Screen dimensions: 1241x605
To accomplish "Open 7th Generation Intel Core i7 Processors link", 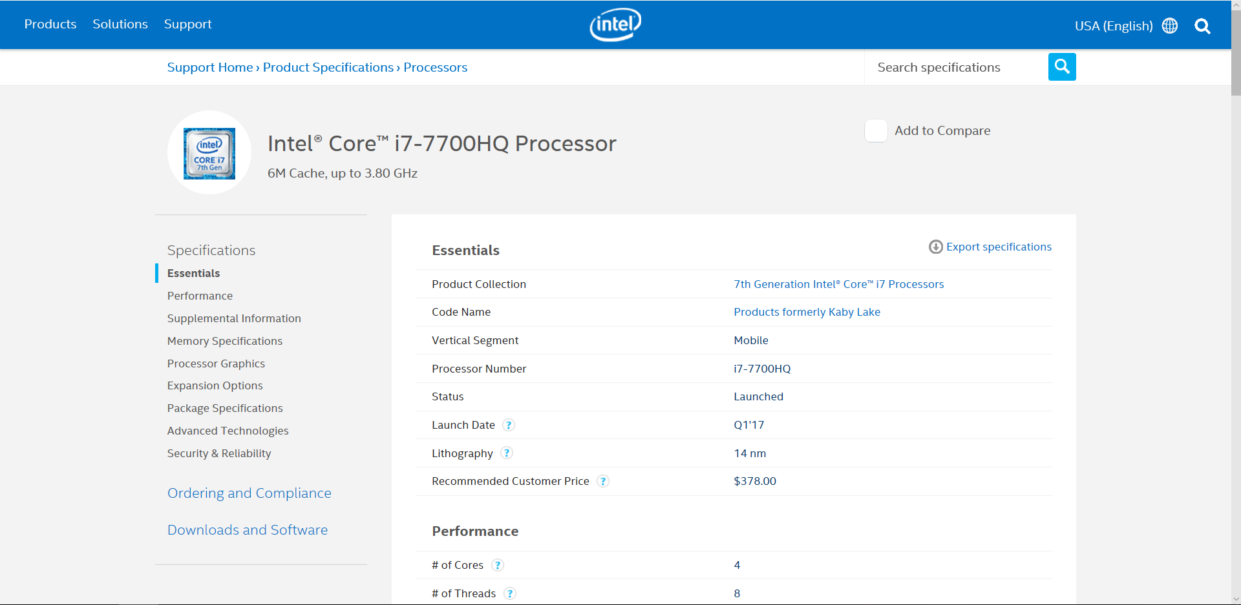I will [x=838, y=284].
